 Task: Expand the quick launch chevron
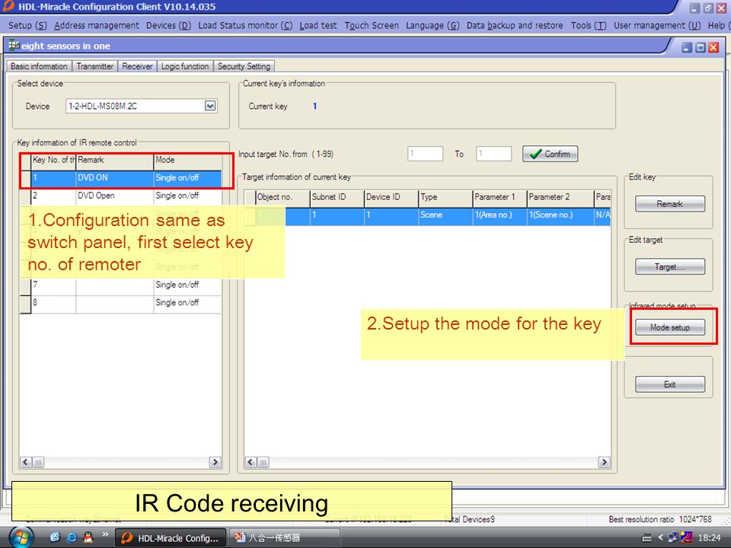coord(105,534)
